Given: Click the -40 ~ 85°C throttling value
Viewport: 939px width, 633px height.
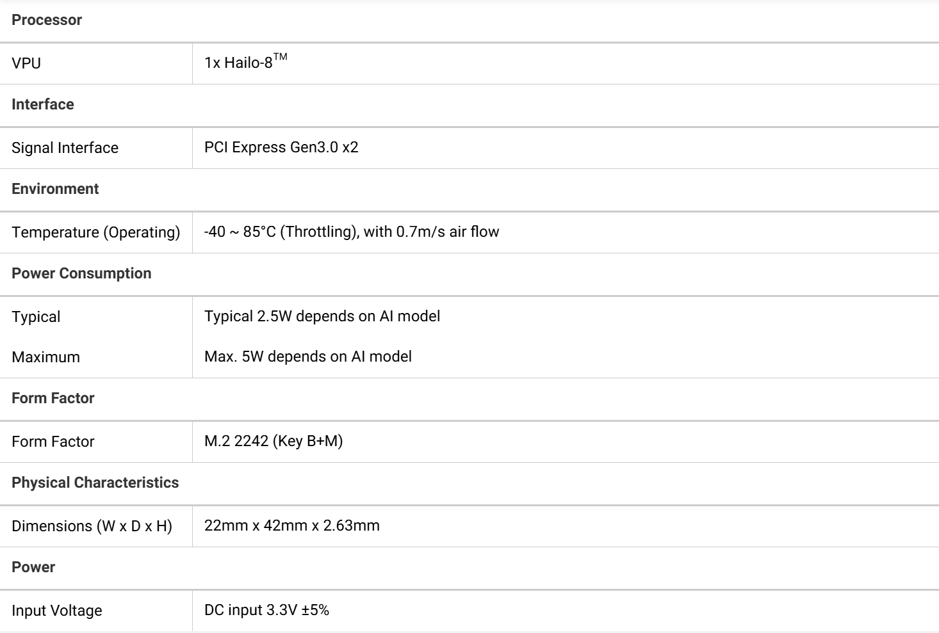Looking at the screenshot, I should point(352,232).
